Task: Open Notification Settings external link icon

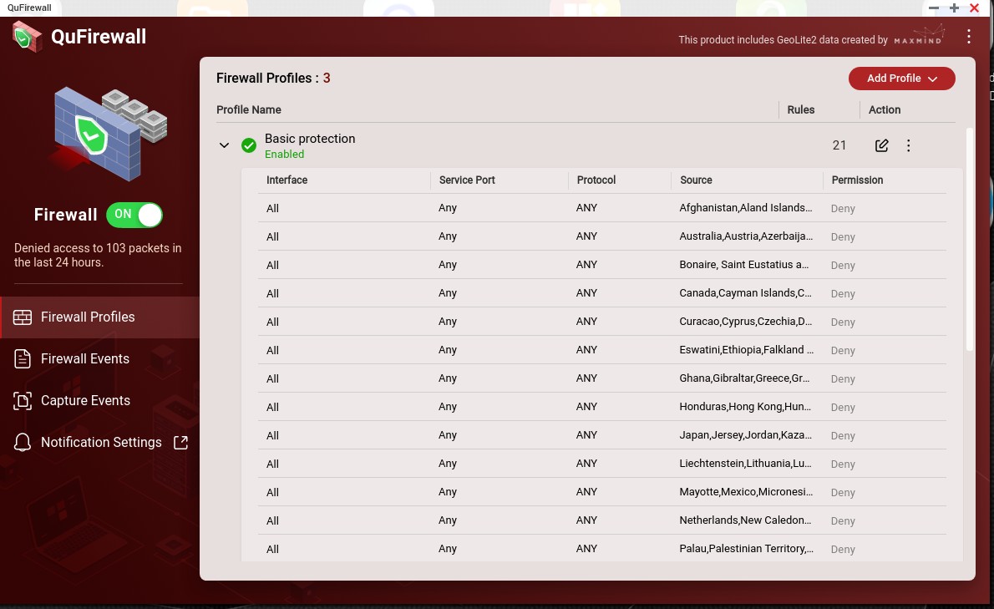Action: pyautogui.click(x=180, y=442)
